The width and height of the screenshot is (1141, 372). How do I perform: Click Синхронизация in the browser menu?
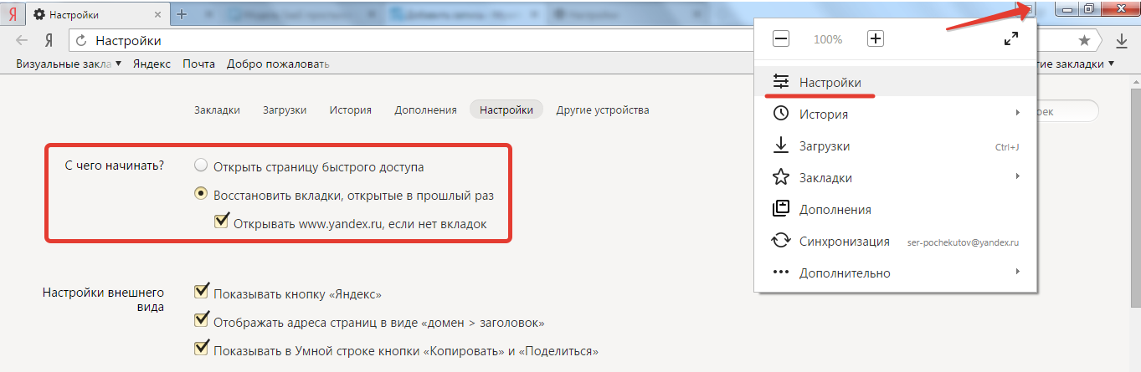pos(896,241)
